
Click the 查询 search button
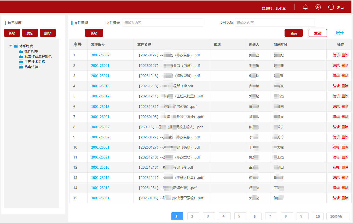[293, 33]
